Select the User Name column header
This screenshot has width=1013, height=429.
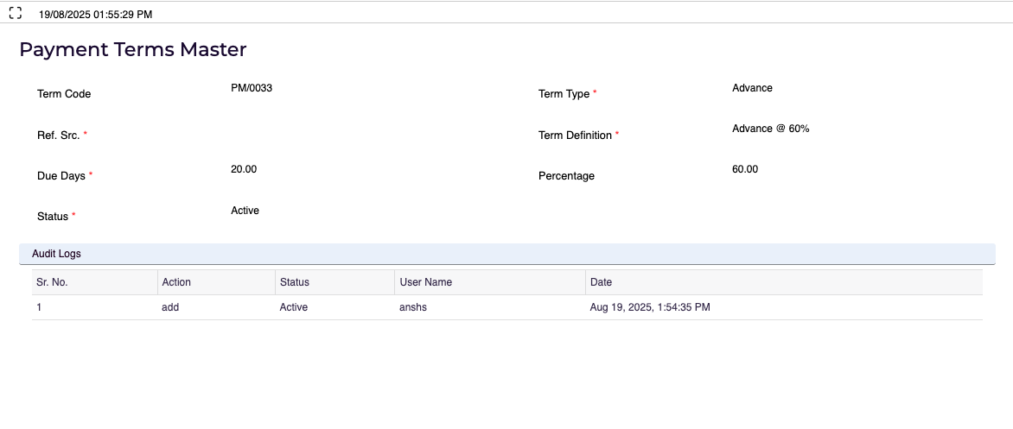[x=425, y=282]
